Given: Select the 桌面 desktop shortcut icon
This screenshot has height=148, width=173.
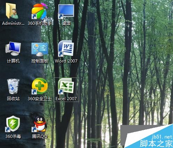Looking at the screenshot, I should [66, 12].
